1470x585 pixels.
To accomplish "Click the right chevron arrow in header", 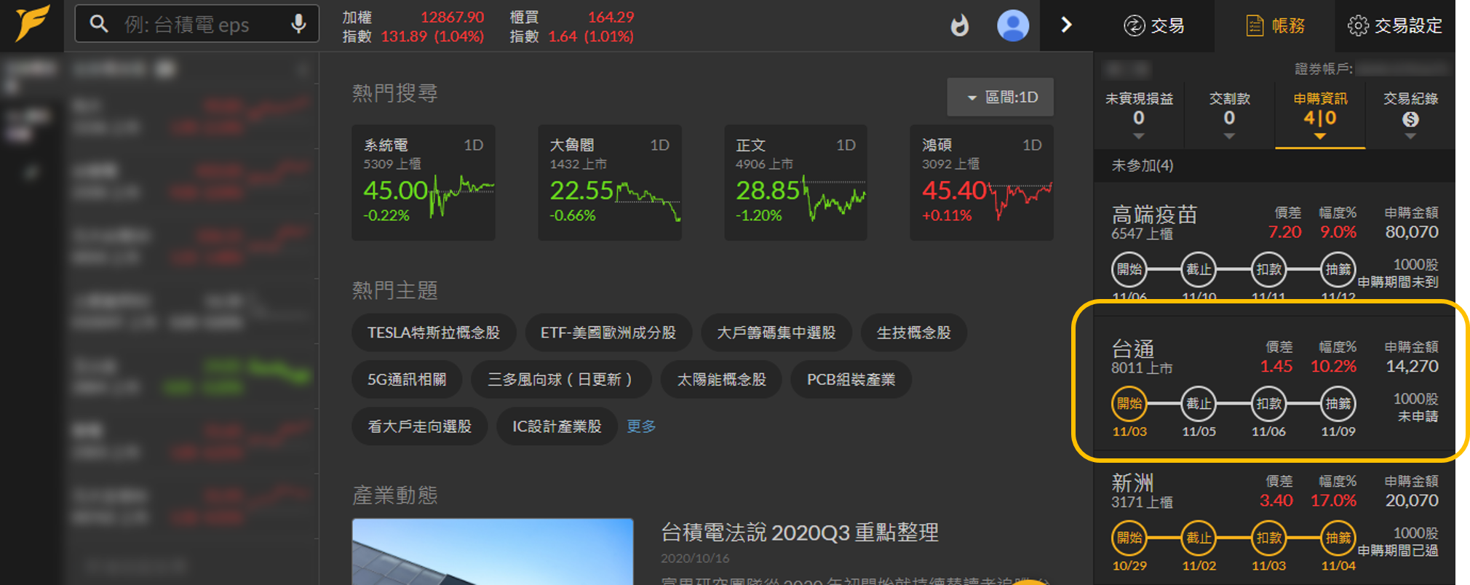I will click(x=1066, y=25).
